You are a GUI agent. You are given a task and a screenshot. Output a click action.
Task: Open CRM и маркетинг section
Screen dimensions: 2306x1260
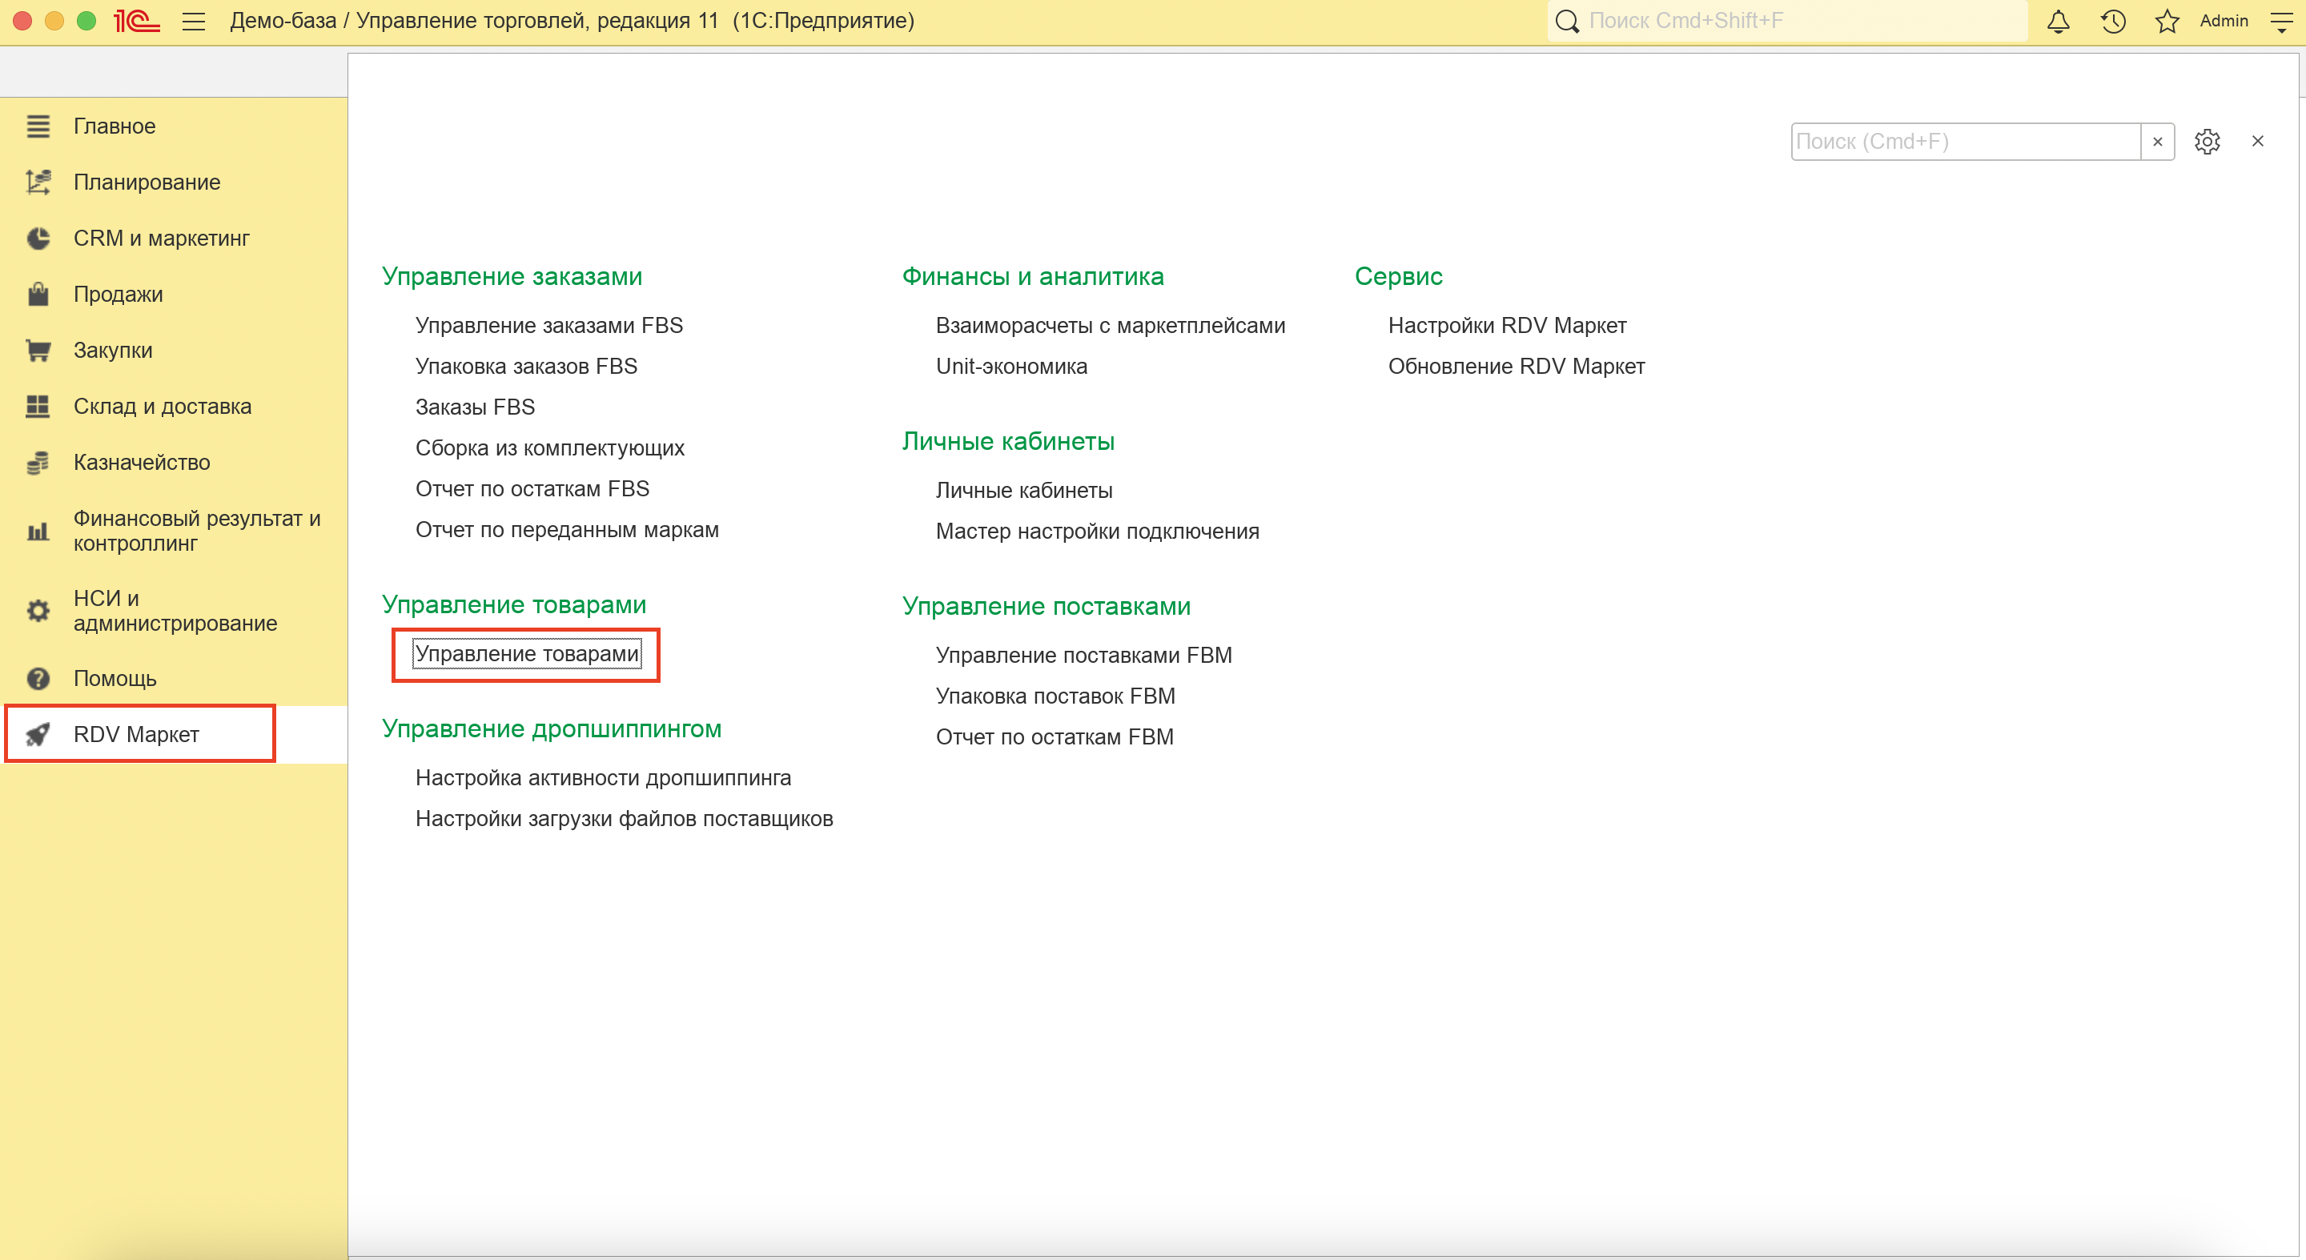[161, 238]
